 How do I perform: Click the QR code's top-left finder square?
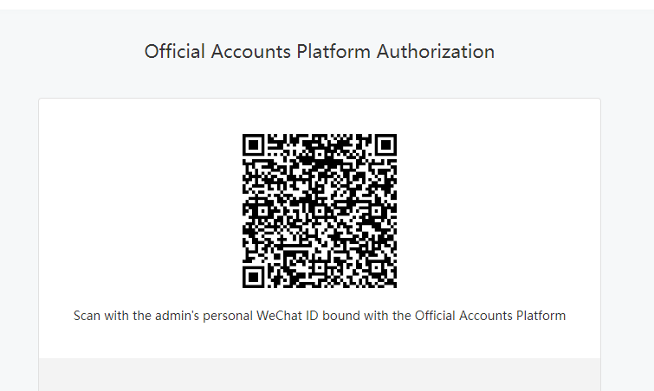pyautogui.click(x=254, y=145)
